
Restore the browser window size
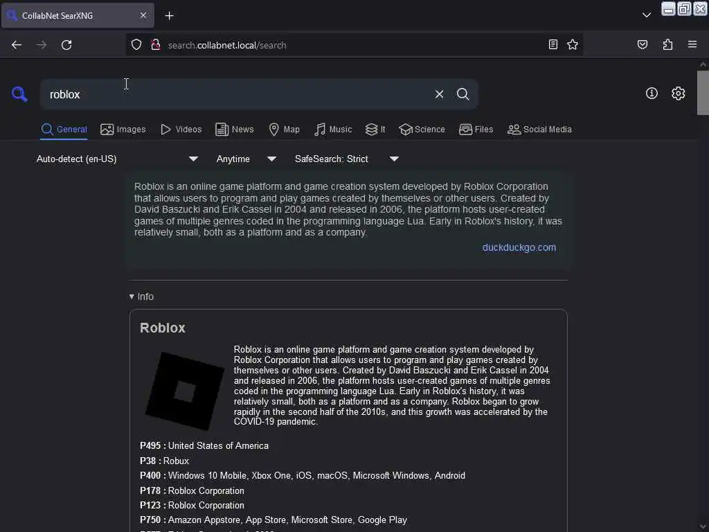(684, 8)
